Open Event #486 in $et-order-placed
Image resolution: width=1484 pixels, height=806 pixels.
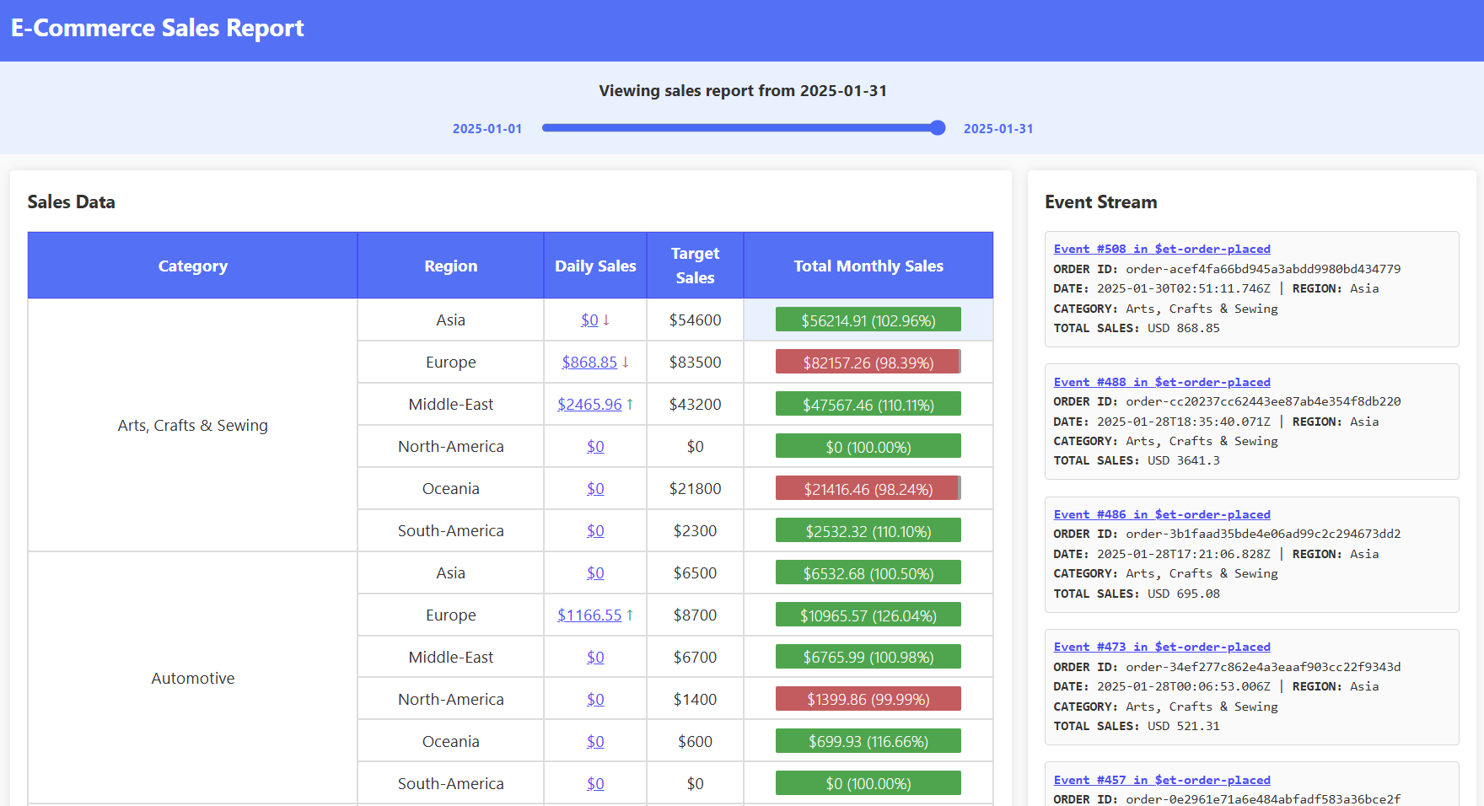(x=1162, y=514)
